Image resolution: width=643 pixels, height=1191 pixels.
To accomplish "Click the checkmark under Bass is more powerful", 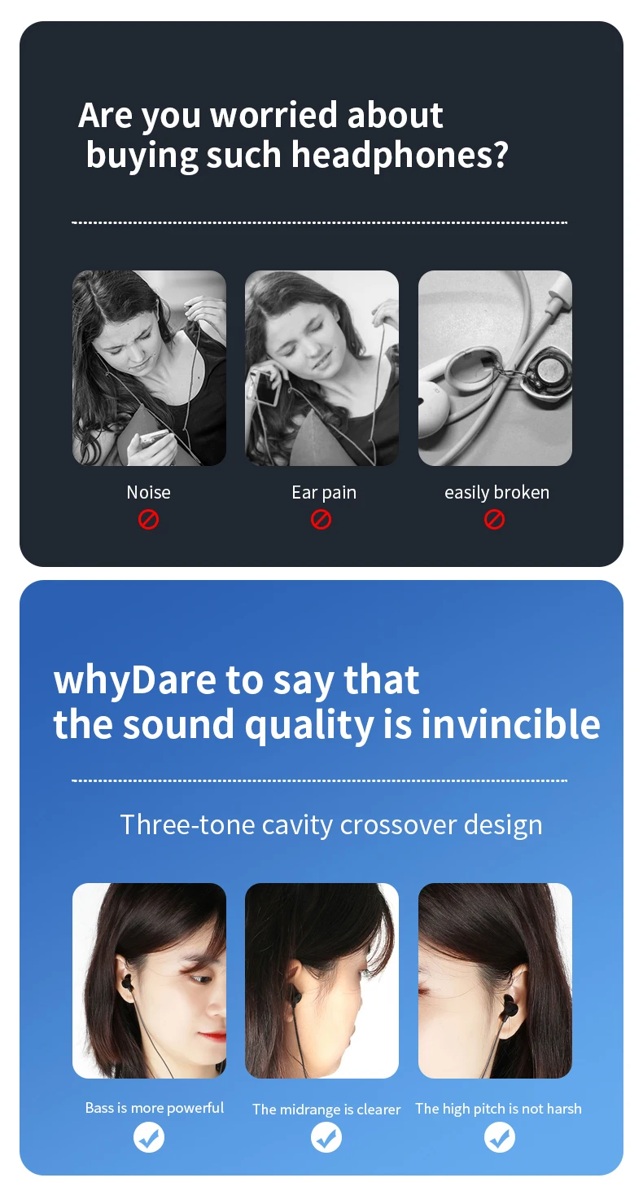I will (x=149, y=1137).
